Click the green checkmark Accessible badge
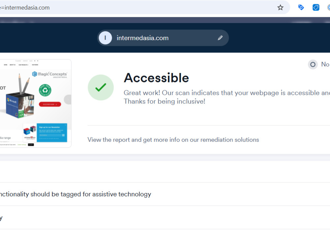The width and height of the screenshot is (330, 247). click(101, 87)
